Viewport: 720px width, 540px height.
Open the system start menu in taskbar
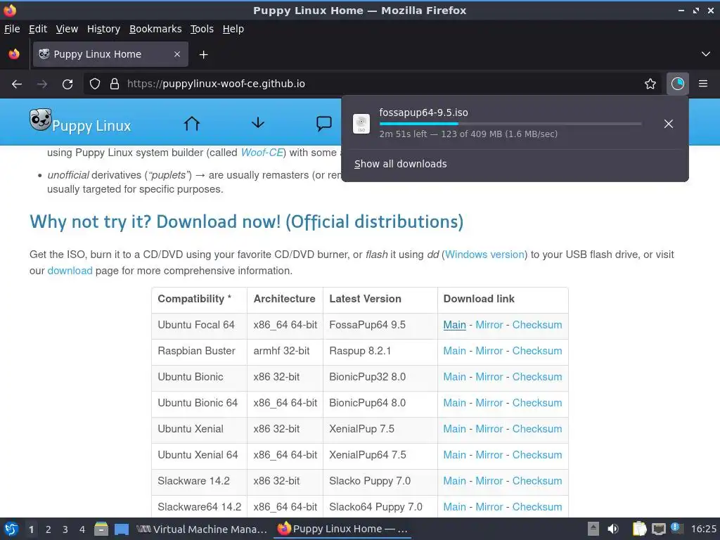[x=11, y=529]
